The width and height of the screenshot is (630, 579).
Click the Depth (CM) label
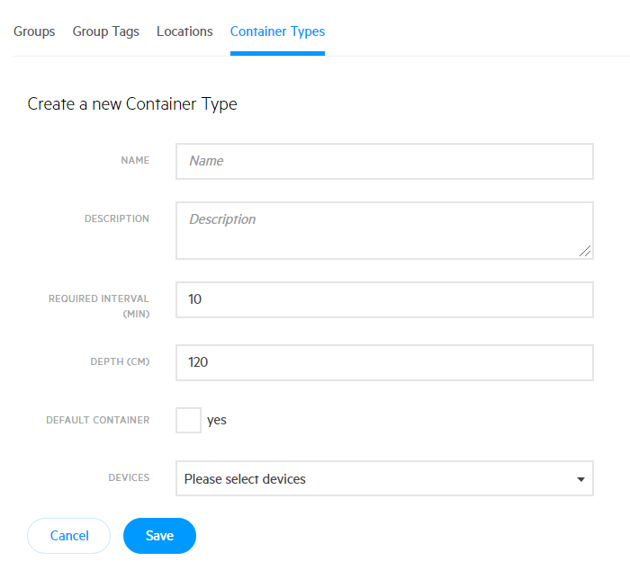click(120, 362)
